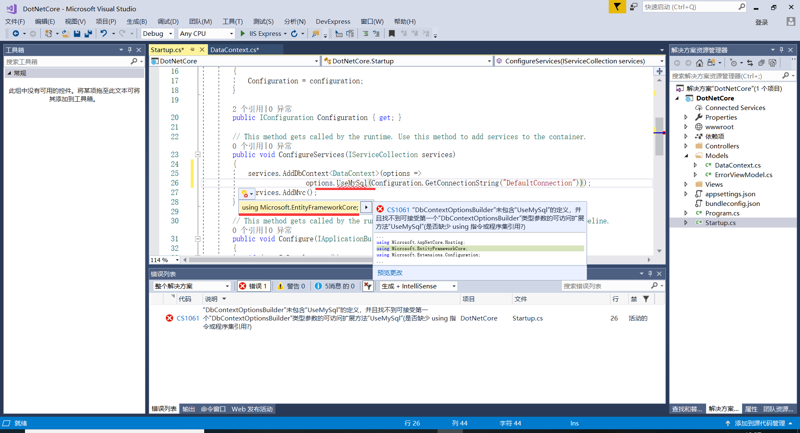The image size is (800, 433).
Task: Toggle the suppression column filter funnel icon
Action: (646, 299)
